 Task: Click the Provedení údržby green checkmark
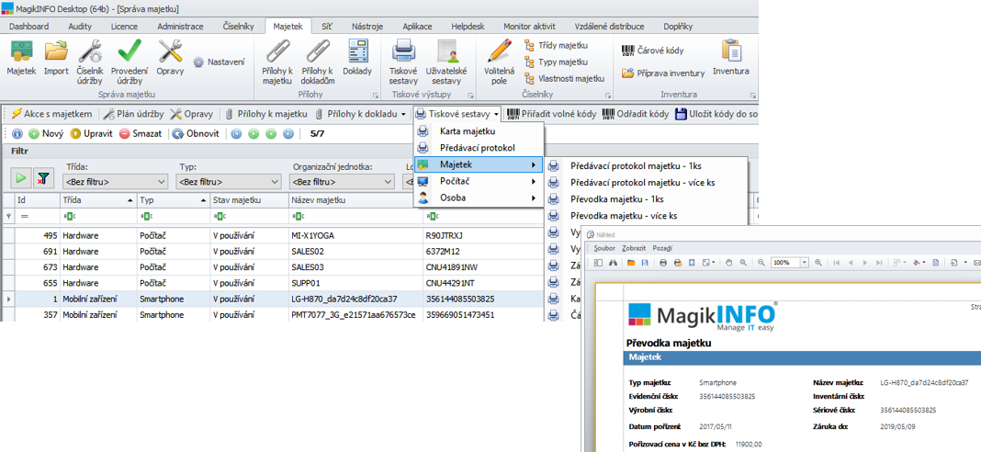coord(130,62)
